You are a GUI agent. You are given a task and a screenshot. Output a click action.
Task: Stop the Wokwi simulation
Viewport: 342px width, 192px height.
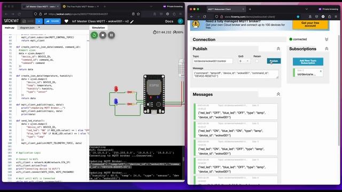click(103, 35)
